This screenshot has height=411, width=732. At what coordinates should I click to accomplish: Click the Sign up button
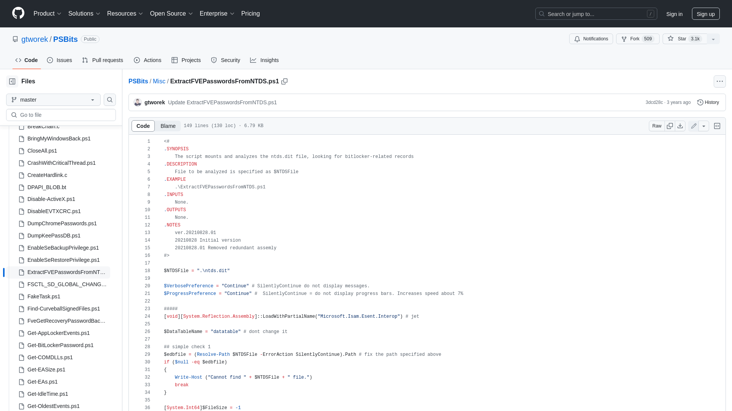pos(706,14)
